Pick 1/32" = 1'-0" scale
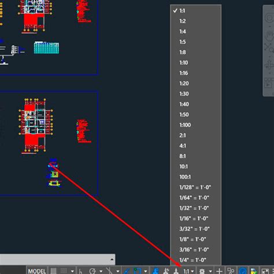This screenshot has height=274, width=274. [196, 208]
